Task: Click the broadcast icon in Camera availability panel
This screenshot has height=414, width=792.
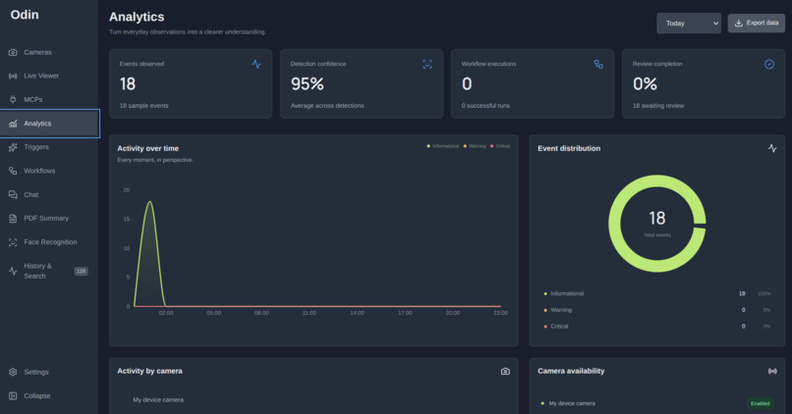Action: tap(772, 371)
